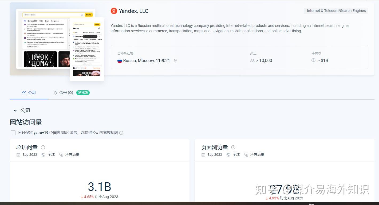Screen dimensions: 379x205
Task: Click the green 测试版 badge
Action: pos(83,93)
